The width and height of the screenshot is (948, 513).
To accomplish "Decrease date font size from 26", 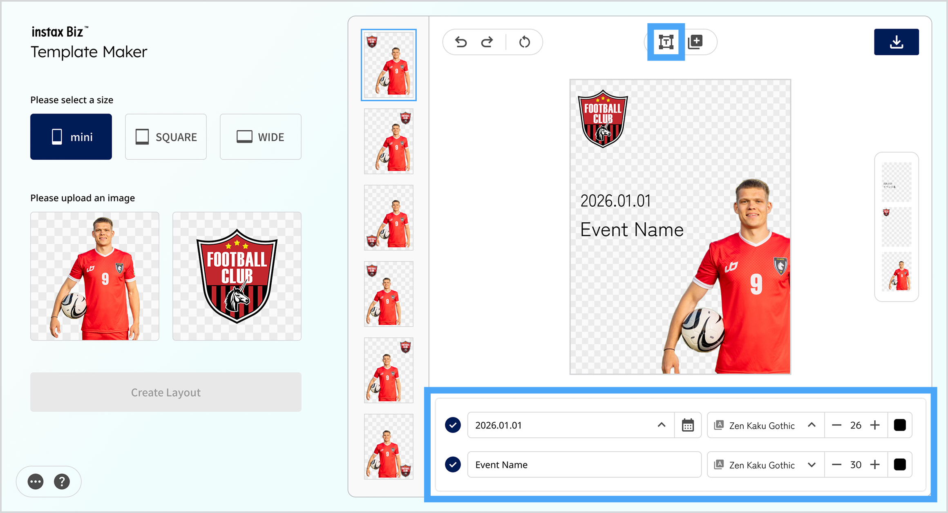I will point(836,425).
